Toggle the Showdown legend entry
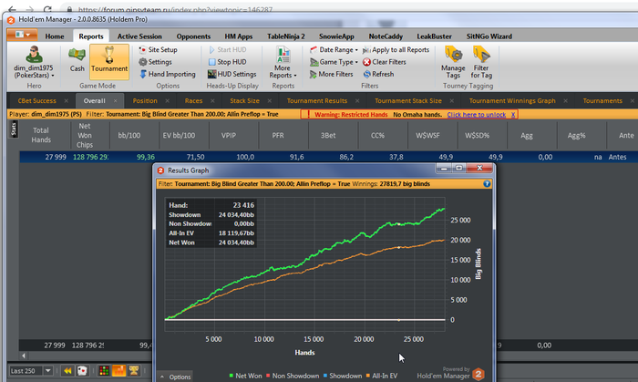 [342, 376]
